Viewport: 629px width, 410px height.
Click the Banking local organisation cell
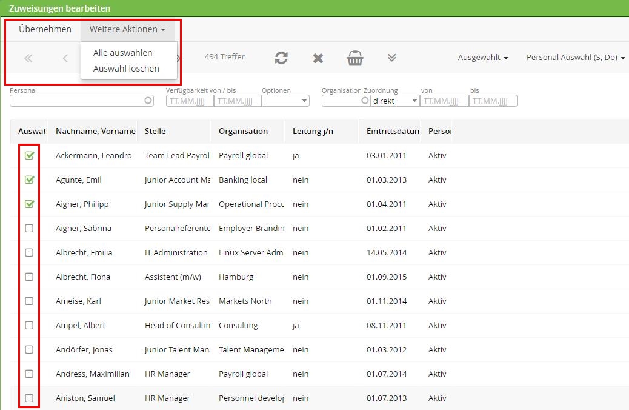tap(243, 180)
